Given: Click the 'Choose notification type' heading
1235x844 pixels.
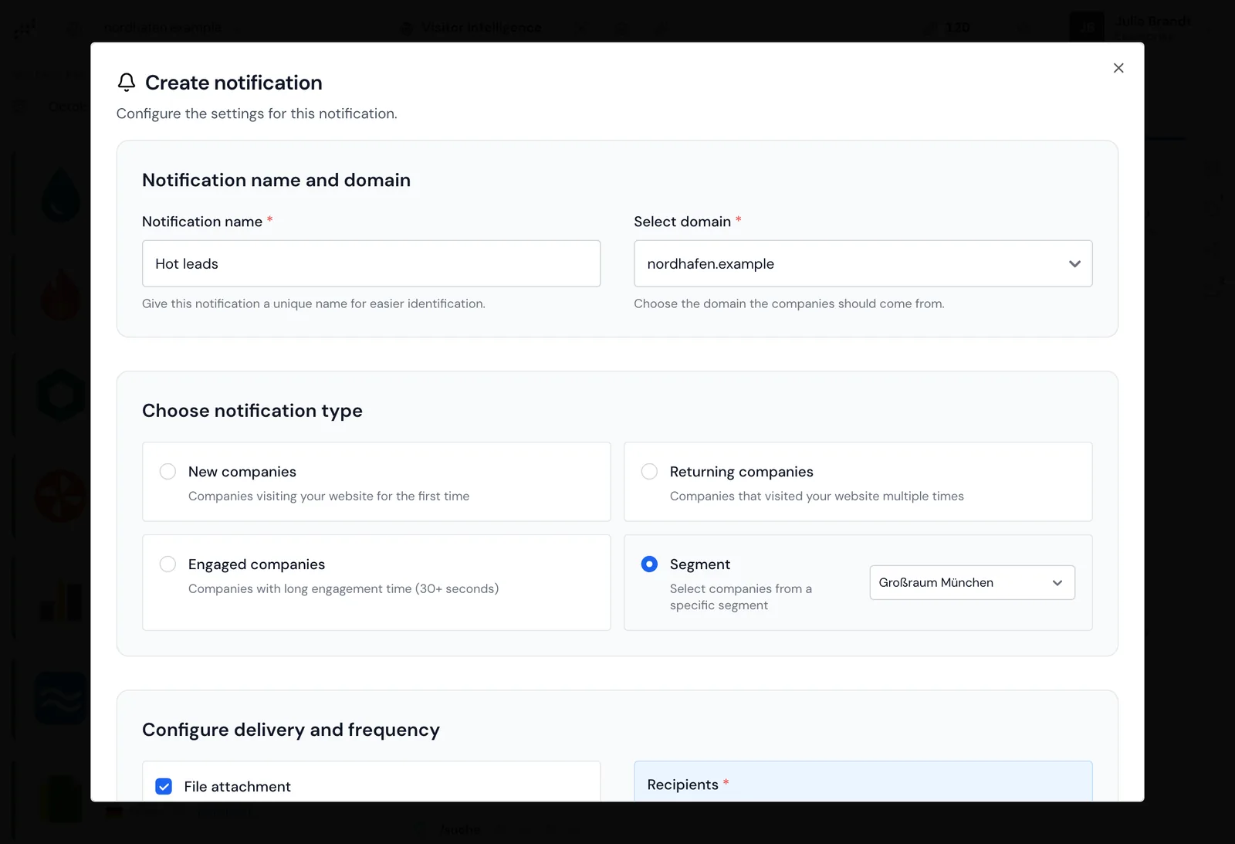Looking at the screenshot, I should click(252, 411).
